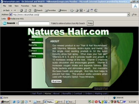The width and height of the screenshot is (139, 104).
Task: Click the third quick launch icon
Action: click(x=22, y=102)
